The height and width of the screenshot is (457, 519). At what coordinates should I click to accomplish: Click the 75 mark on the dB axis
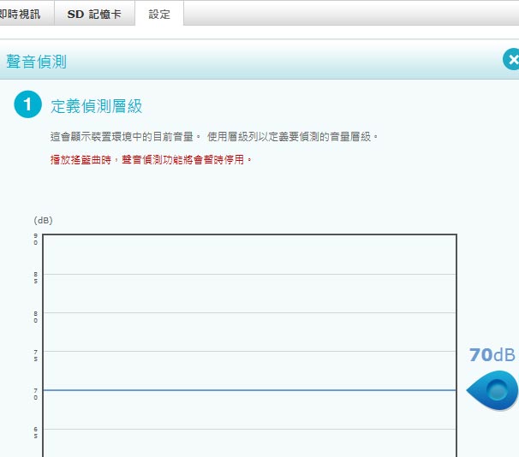36,355
